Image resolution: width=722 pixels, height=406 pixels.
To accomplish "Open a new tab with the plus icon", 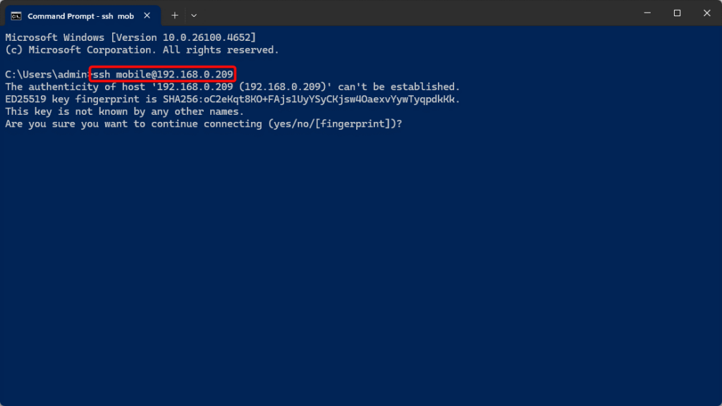I will click(x=175, y=16).
